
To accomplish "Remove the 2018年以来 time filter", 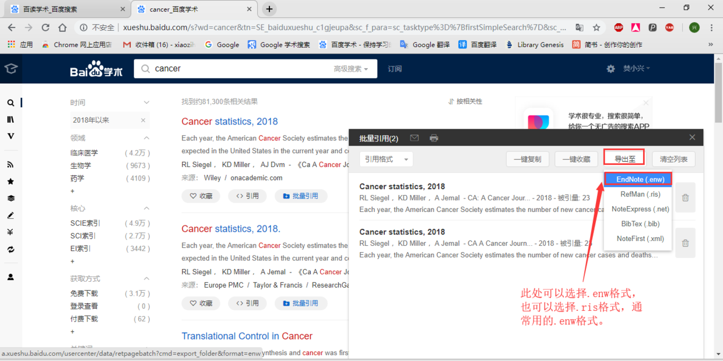I will (143, 121).
